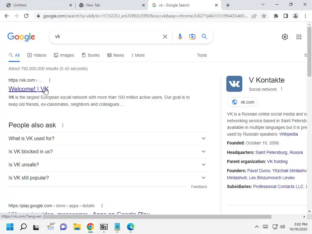Expand 'What is VK used for?'
This screenshot has width=312, height=234.
(108, 139)
